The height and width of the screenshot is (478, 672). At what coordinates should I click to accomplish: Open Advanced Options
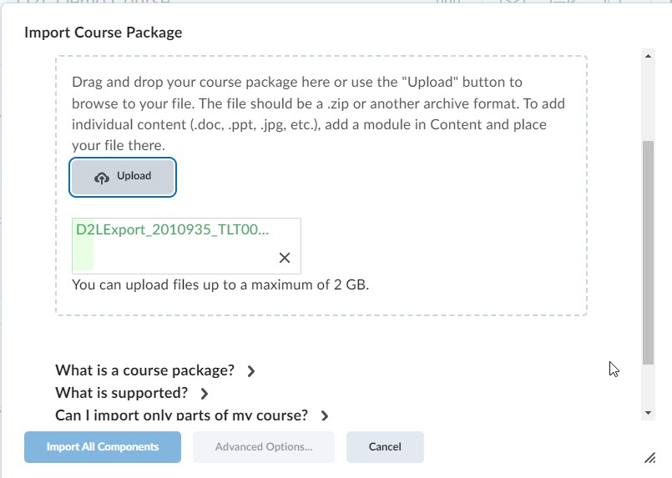coord(264,447)
